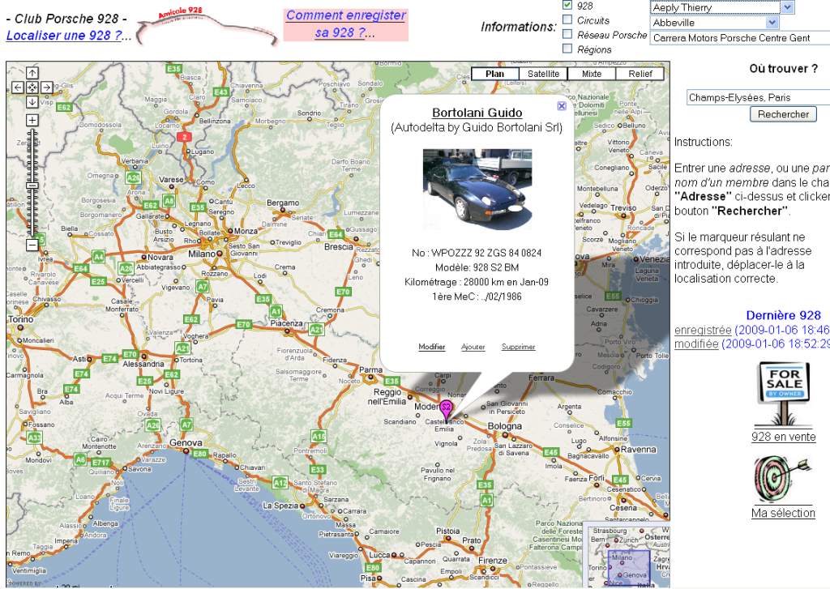830x589 pixels.
Task: Click Ajouter in the info bubble
Action: [473, 347]
